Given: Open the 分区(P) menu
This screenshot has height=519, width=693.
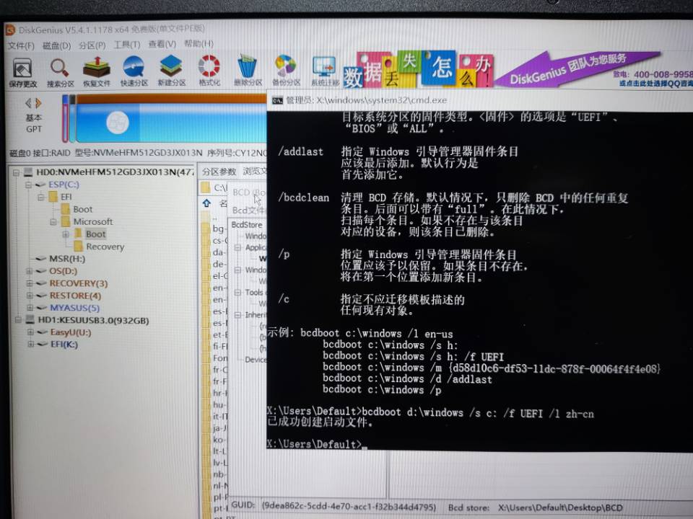Looking at the screenshot, I should 92,45.
